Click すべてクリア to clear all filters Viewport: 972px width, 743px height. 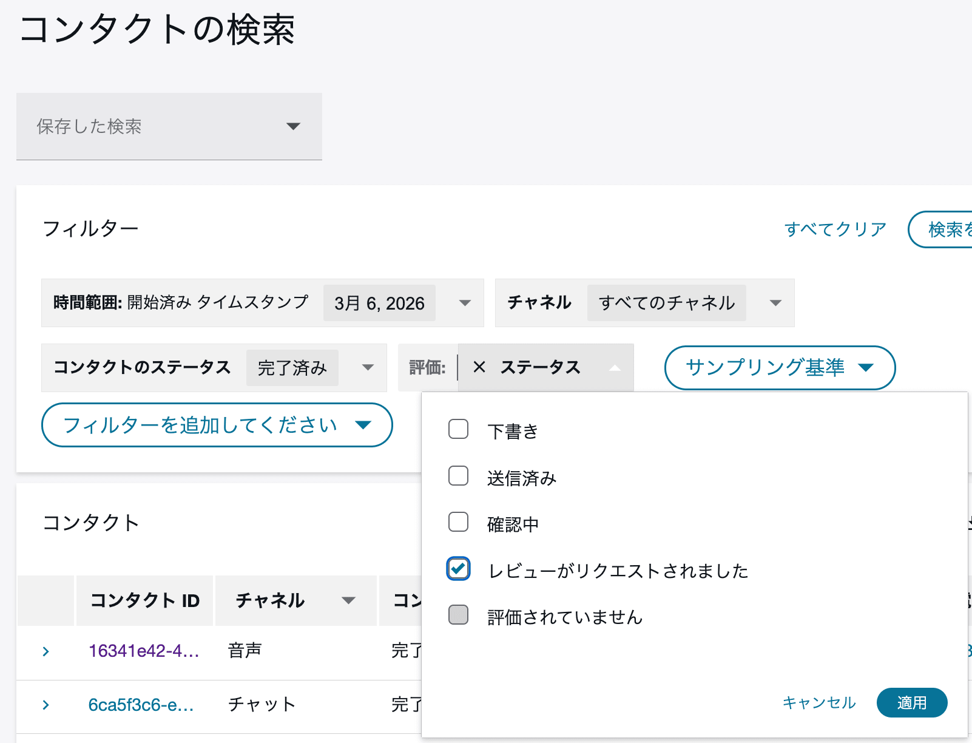pos(836,229)
